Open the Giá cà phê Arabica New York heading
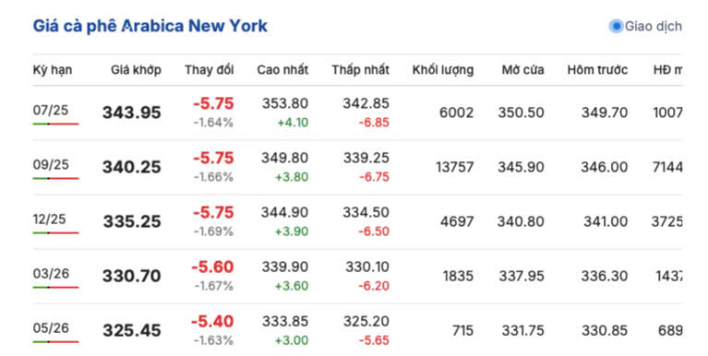The image size is (708, 356). click(x=150, y=26)
